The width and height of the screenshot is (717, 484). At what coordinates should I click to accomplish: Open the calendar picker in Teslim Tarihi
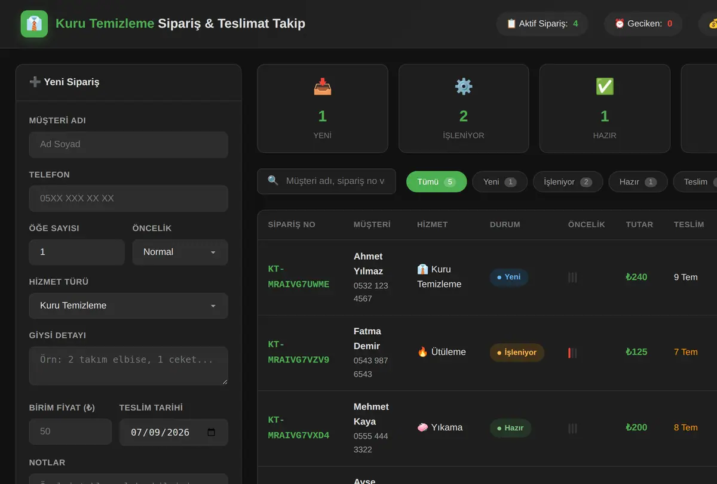211,432
